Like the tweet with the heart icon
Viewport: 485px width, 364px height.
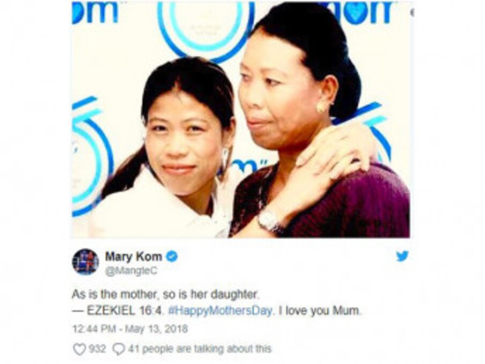(x=79, y=349)
